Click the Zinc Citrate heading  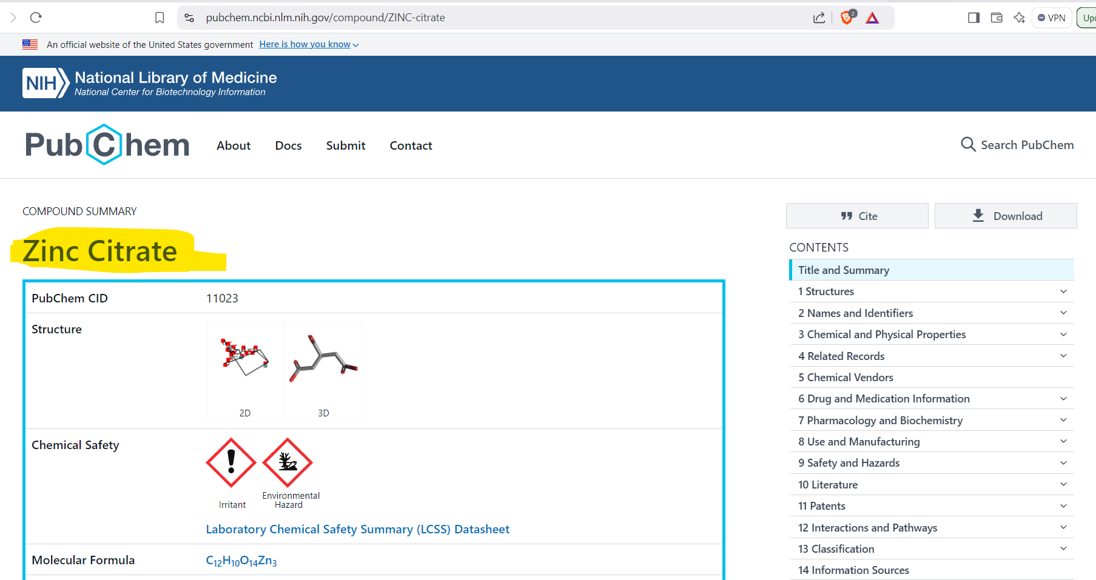coord(99,251)
